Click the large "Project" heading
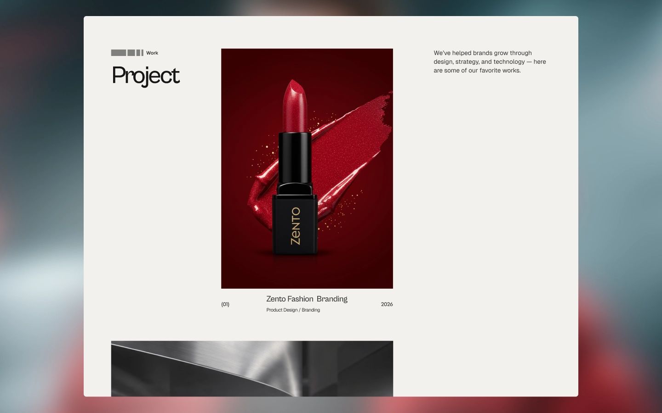662x413 pixels. pyautogui.click(x=146, y=76)
